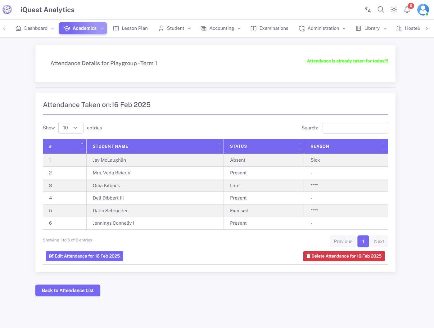Open the Accounting menu
Image resolution: width=434 pixels, height=328 pixels.
click(x=221, y=28)
